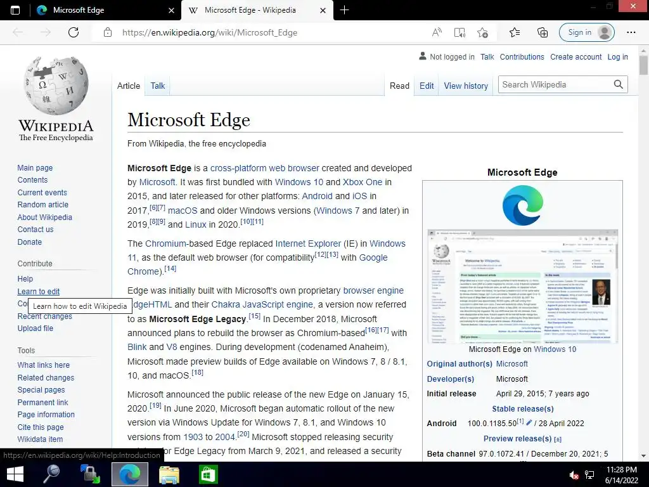Click the Wikipedia search magnifier icon

(619, 84)
